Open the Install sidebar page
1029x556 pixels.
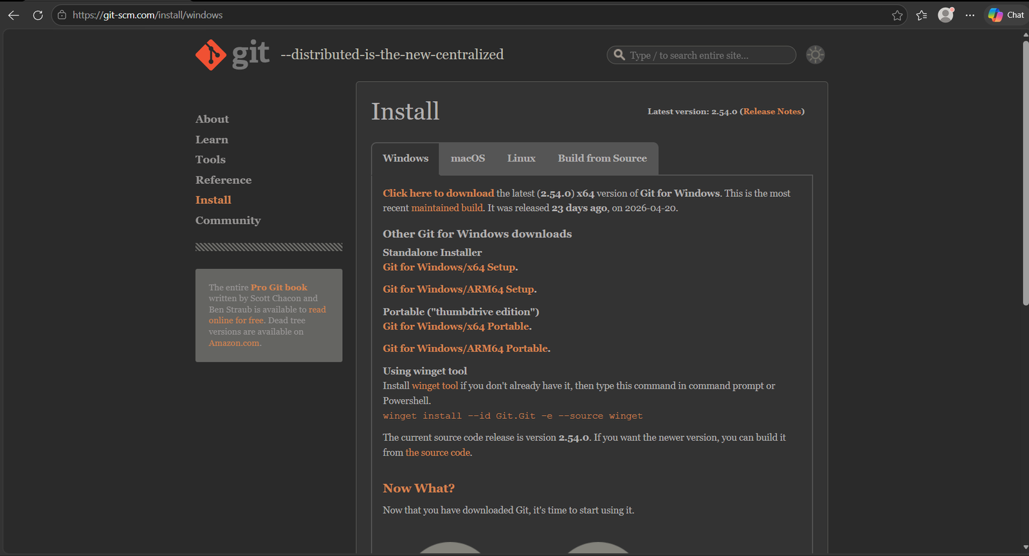pyautogui.click(x=214, y=200)
